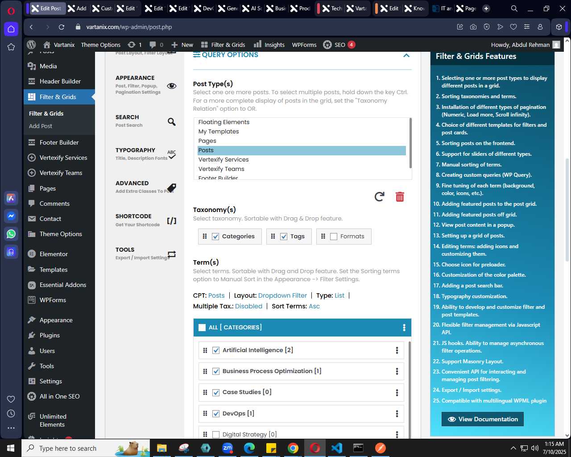
Task: Collapse the Query Options section chevron
Action: pyautogui.click(x=406, y=55)
